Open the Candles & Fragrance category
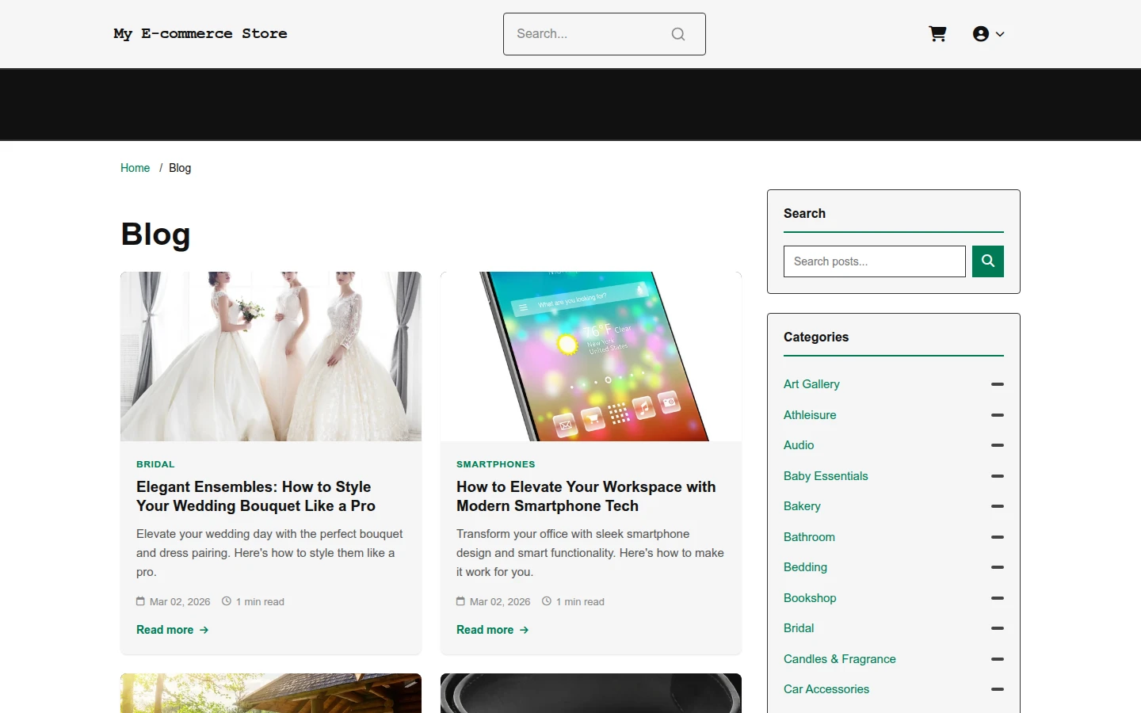This screenshot has height=713, width=1141. pos(840,659)
